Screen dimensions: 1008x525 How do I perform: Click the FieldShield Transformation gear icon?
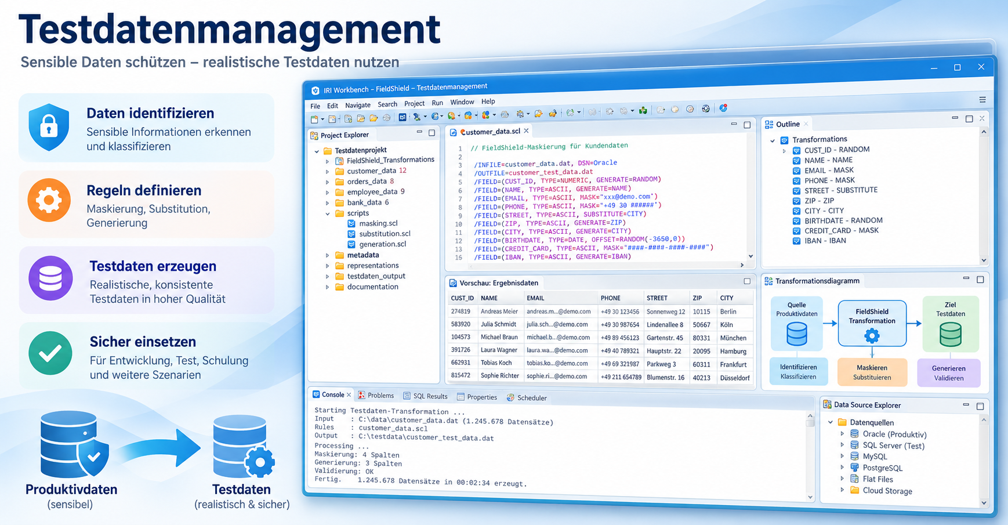click(x=872, y=335)
